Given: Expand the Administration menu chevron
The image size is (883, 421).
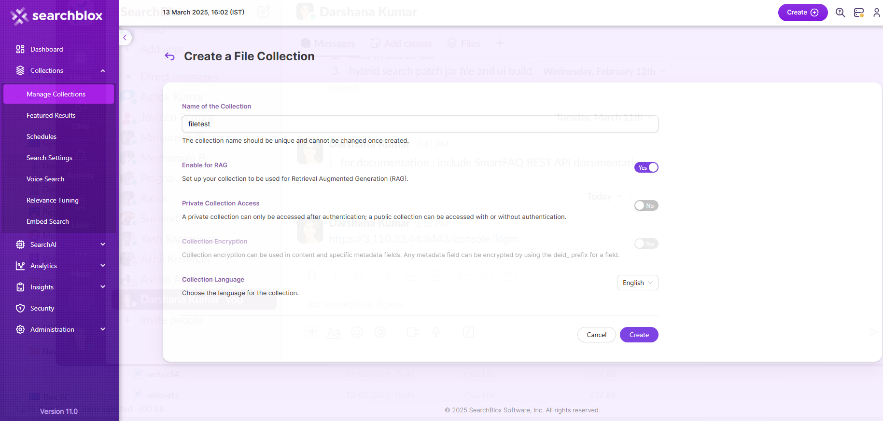Looking at the screenshot, I should [x=103, y=329].
